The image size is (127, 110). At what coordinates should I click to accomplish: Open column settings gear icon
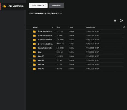click(124, 27)
